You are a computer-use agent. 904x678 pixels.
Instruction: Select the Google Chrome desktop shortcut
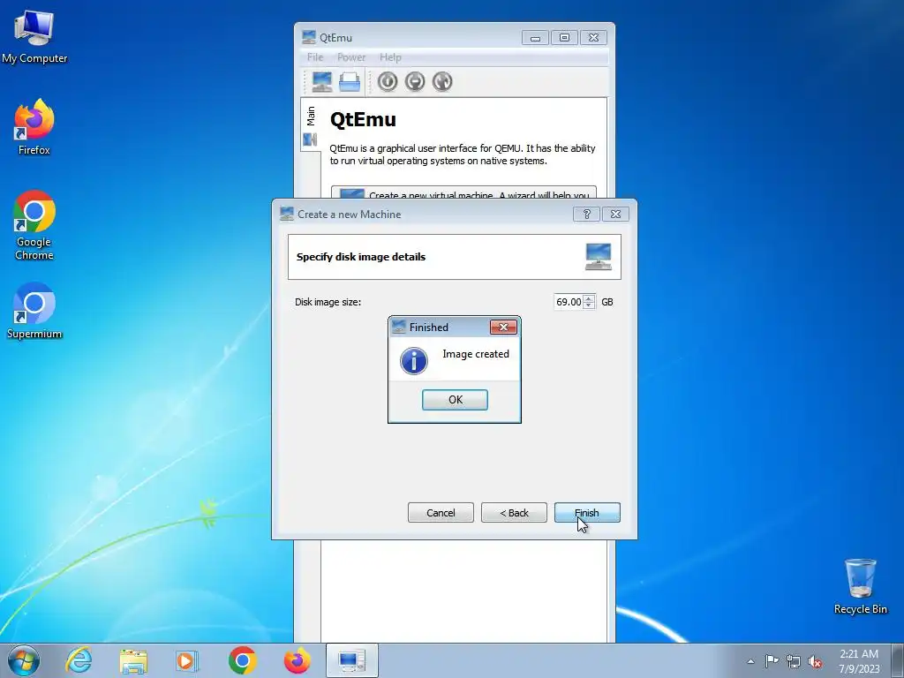coord(34,225)
